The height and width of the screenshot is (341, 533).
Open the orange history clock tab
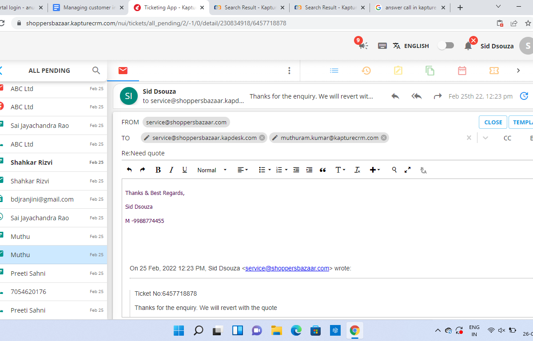point(366,71)
